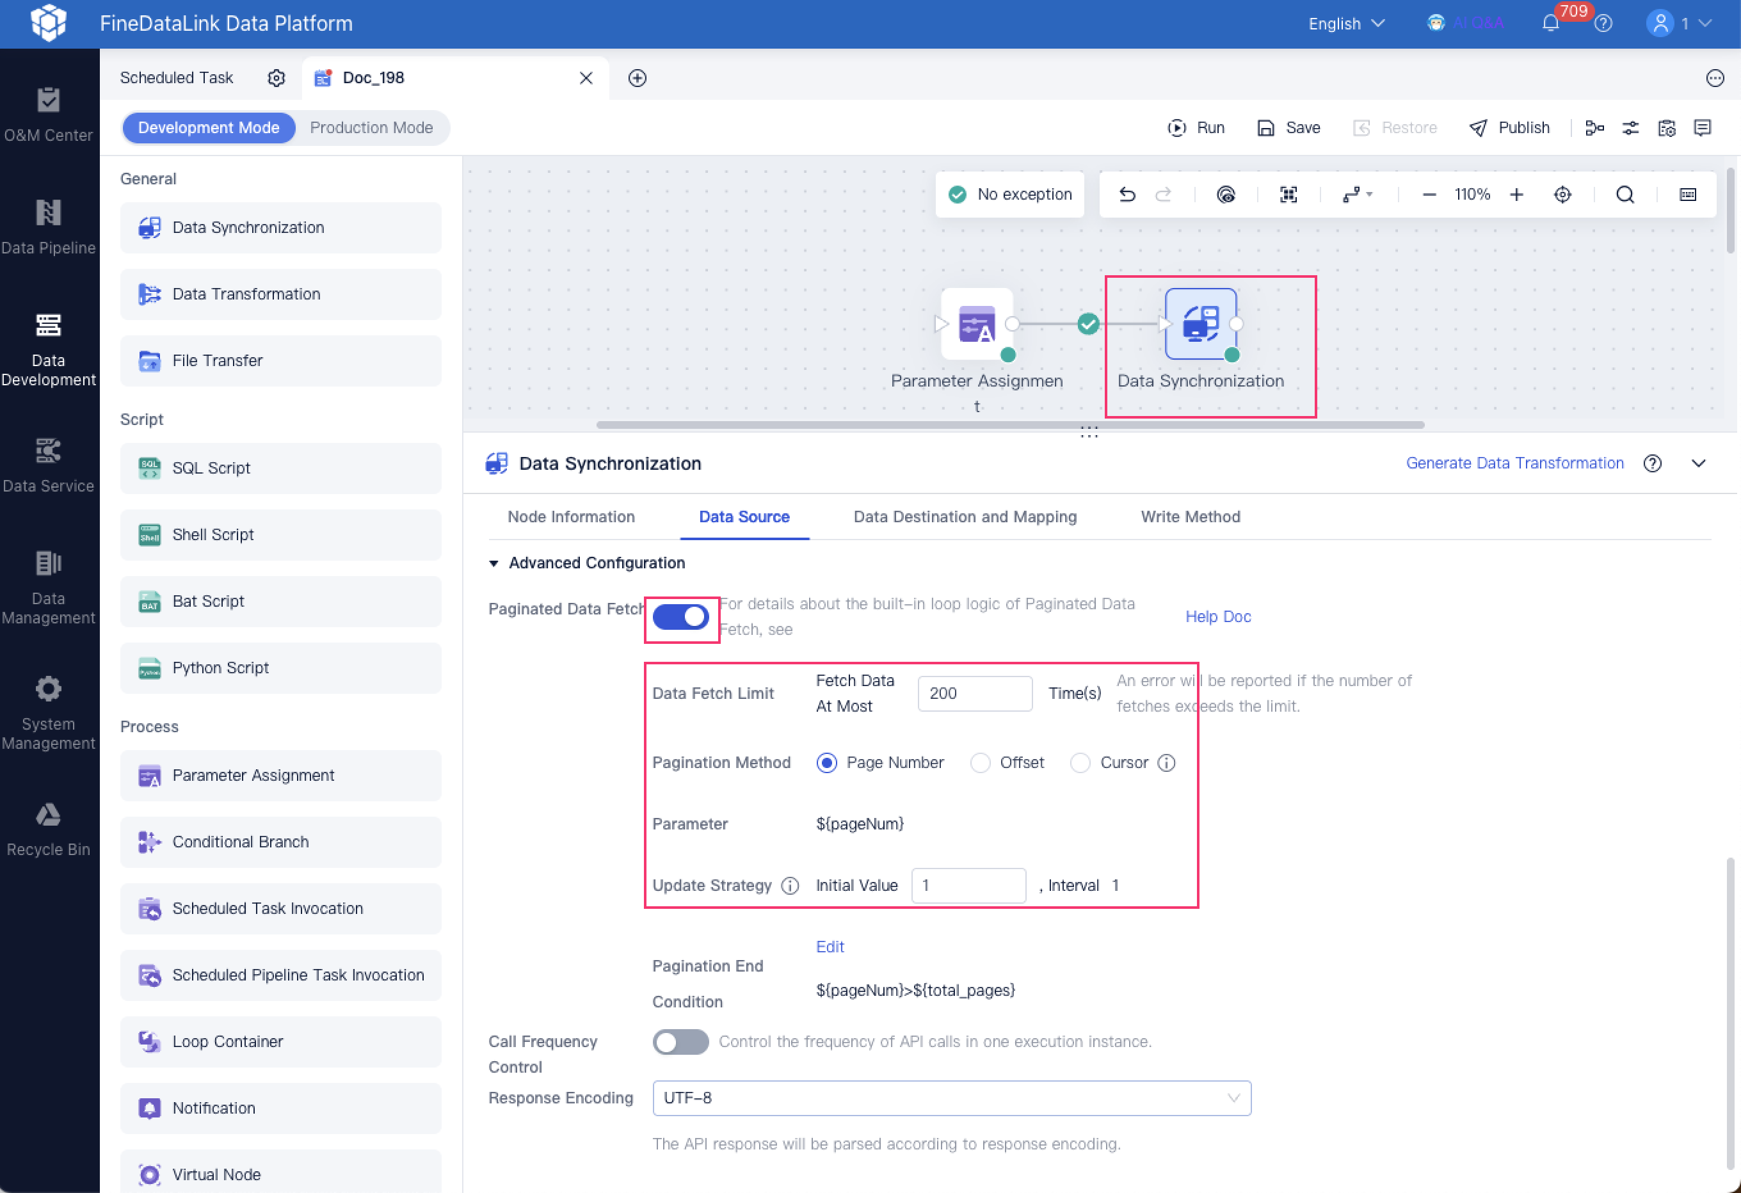Open Response Encoding UTF-8 dropdown

(x=951, y=1099)
